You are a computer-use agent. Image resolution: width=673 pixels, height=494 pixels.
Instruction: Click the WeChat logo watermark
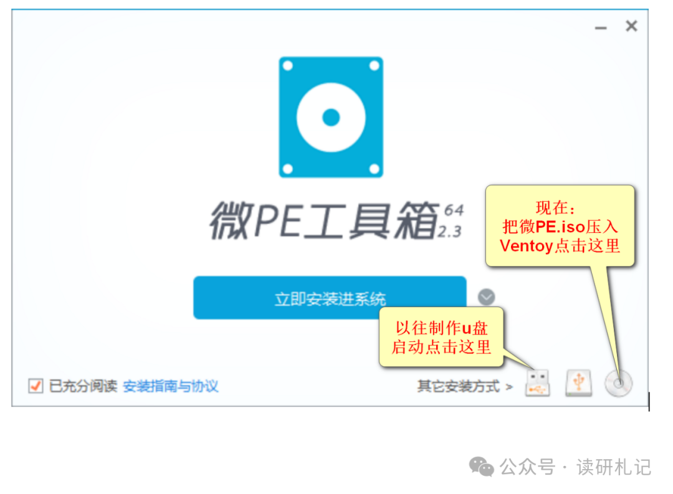tap(482, 467)
